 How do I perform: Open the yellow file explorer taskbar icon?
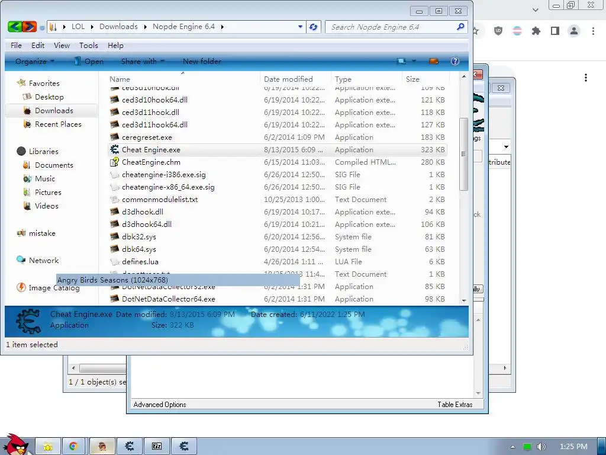click(48, 447)
